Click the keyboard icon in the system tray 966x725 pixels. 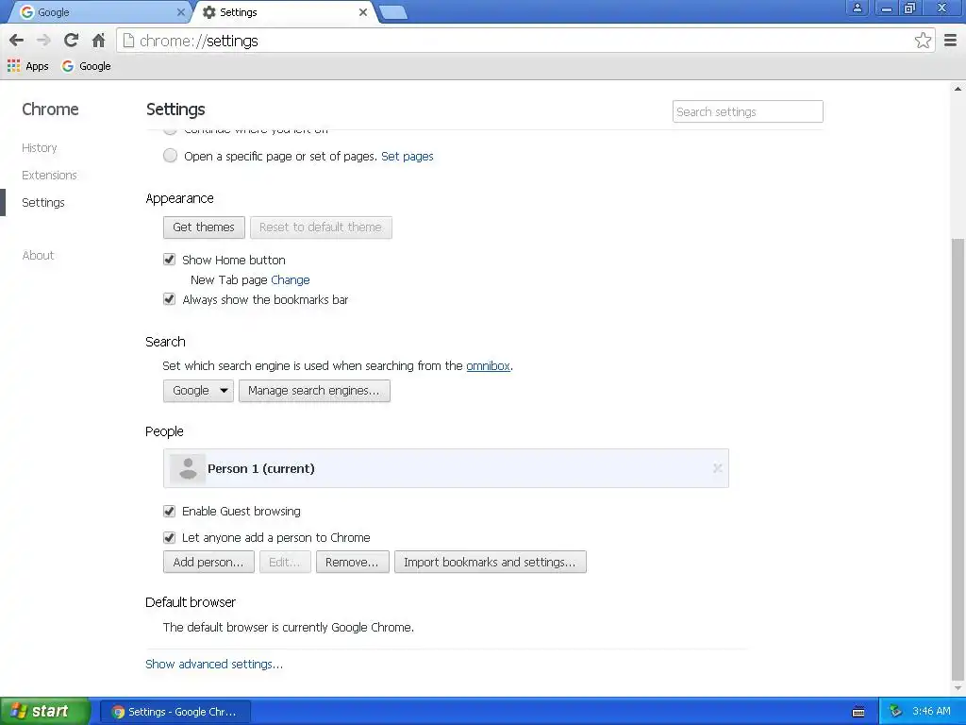858,712
